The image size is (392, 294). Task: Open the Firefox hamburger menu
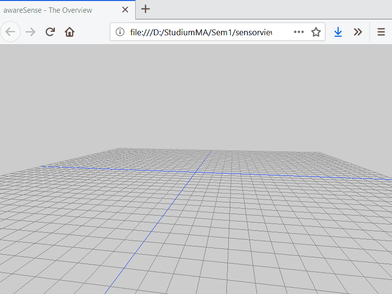(x=381, y=32)
